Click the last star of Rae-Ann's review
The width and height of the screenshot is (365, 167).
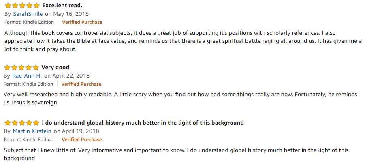pos(35,68)
